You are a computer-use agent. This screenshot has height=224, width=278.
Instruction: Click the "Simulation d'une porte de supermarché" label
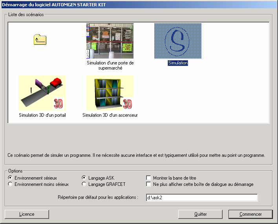110,65
